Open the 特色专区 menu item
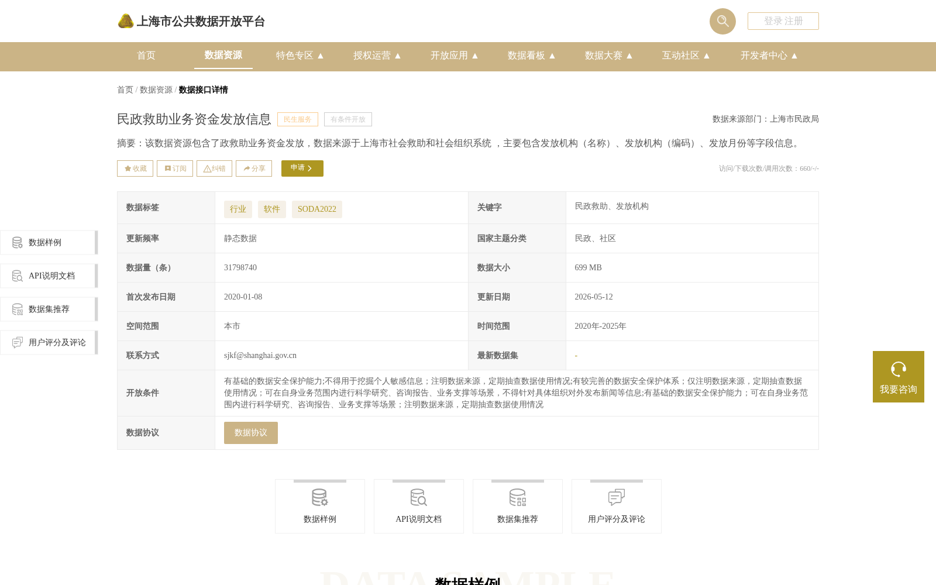Image resolution: width=936 pixels, height=585 pixels. click(295, 56)
